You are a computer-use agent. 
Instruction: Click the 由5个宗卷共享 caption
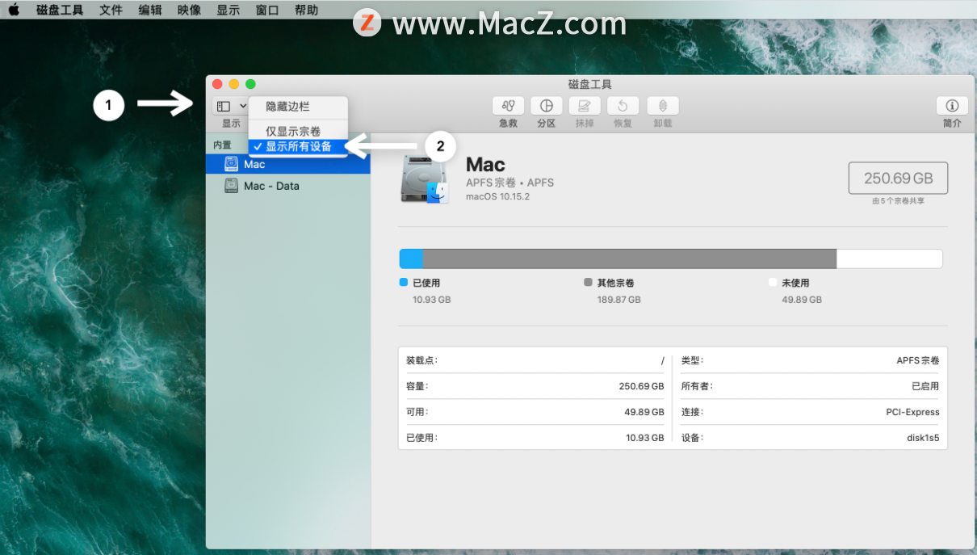click(898, 201)
